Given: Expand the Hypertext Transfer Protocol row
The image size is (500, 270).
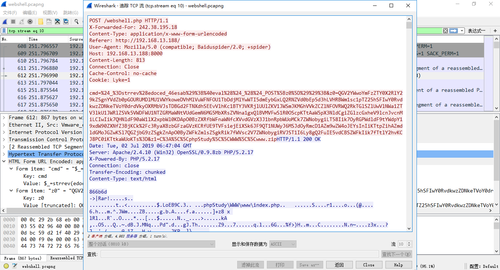Looking at the screenshot, I should 4,154.
